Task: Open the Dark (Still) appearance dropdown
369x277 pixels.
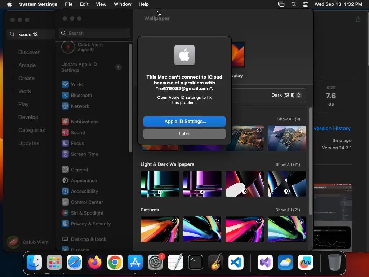Action: coord(286,95)
